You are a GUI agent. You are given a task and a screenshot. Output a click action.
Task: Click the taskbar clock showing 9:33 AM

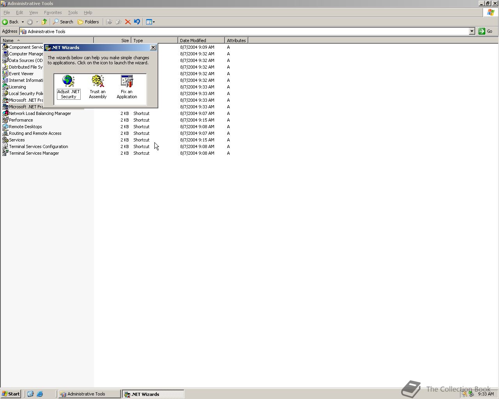(486, 394)
